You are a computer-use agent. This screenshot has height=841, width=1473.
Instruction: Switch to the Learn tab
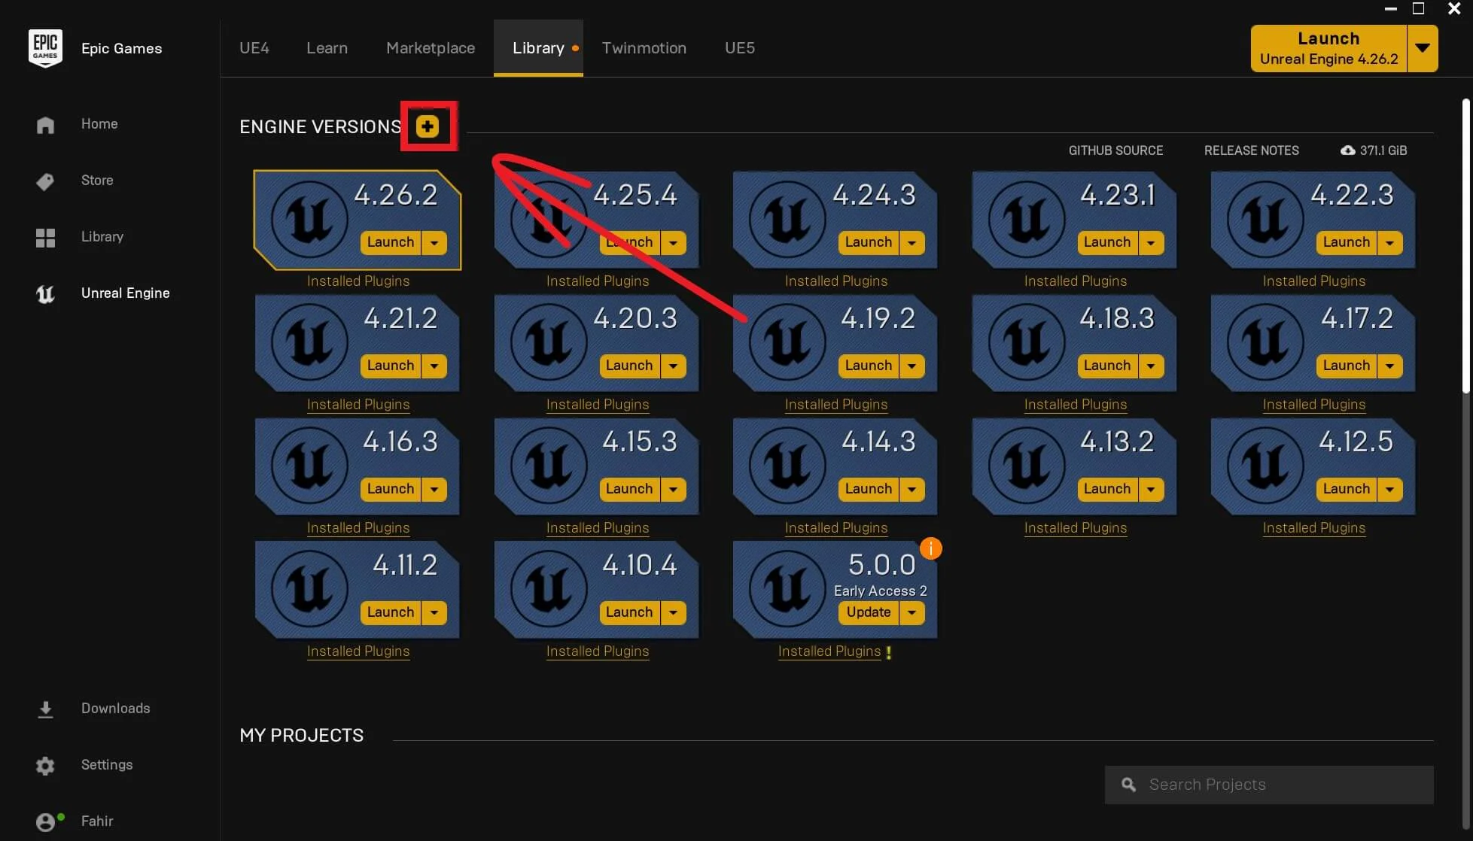coord(327,48)
